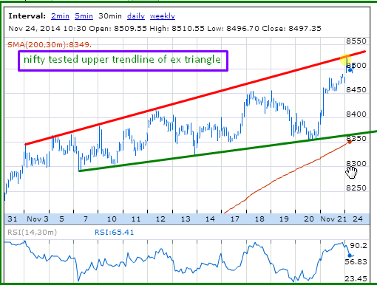Click the date label 10 on axis

112,219
